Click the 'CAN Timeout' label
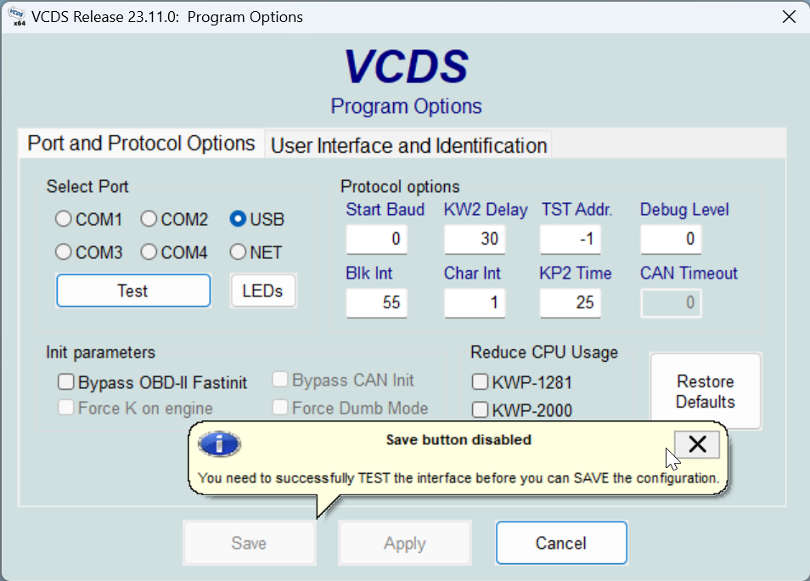 pos(689,273)
